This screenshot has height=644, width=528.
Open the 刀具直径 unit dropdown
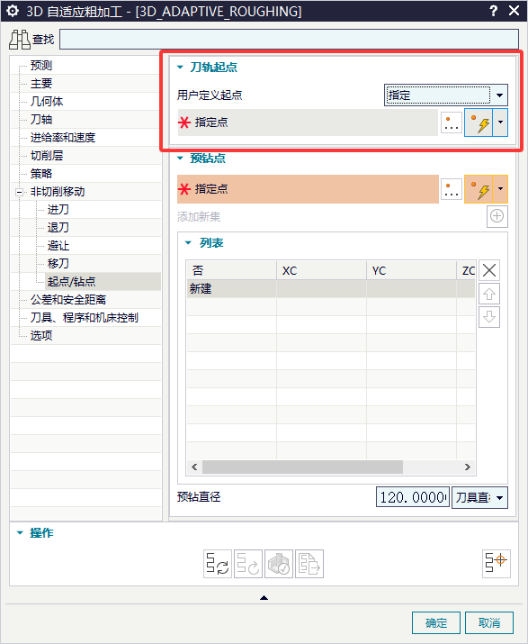pos(479,497)
